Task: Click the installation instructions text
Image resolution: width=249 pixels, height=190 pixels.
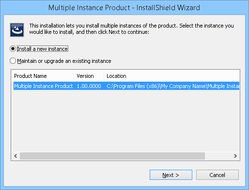Action: pyautogui.click(x=131, y=29)
